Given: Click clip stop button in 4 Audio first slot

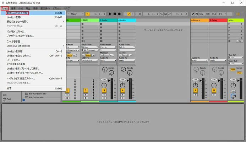Looking at the screenshot, I should tap(120, 24).
